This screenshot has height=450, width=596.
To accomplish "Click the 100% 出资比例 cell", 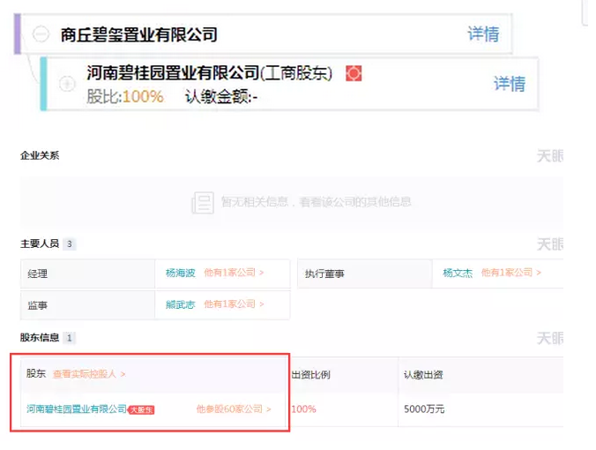I will 303,409.
